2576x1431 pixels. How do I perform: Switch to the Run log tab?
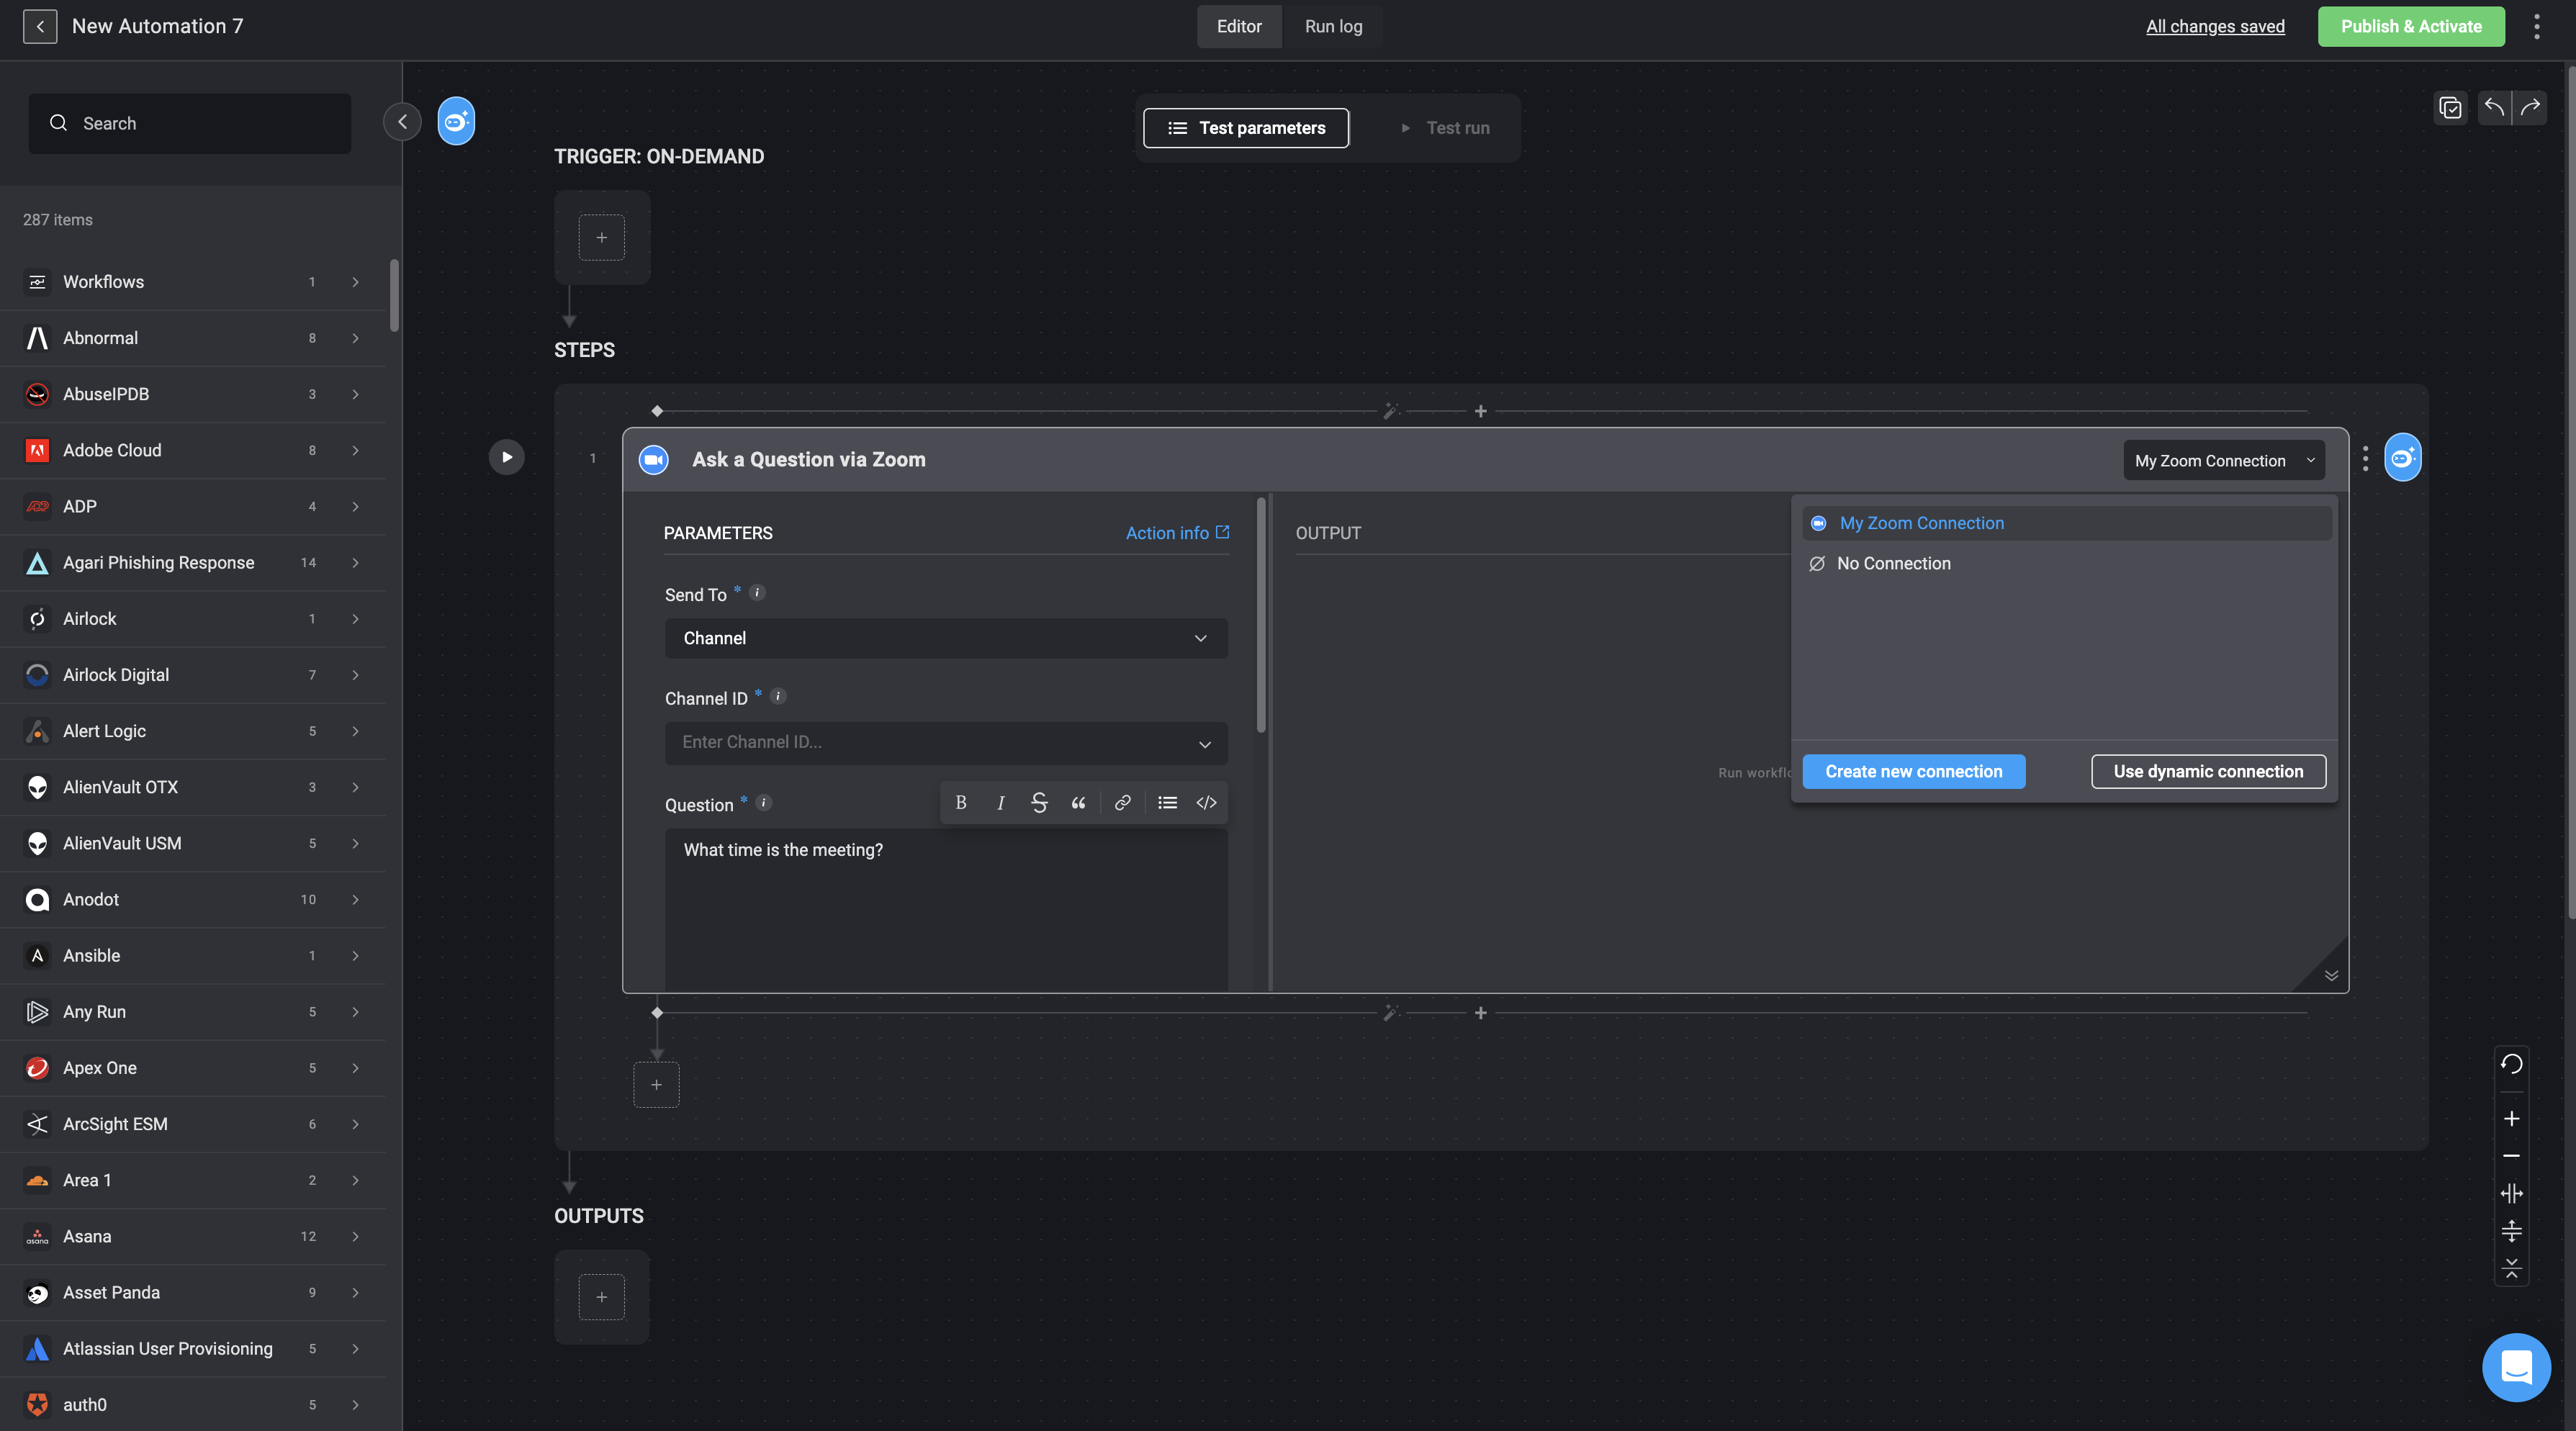point(1333,26)
